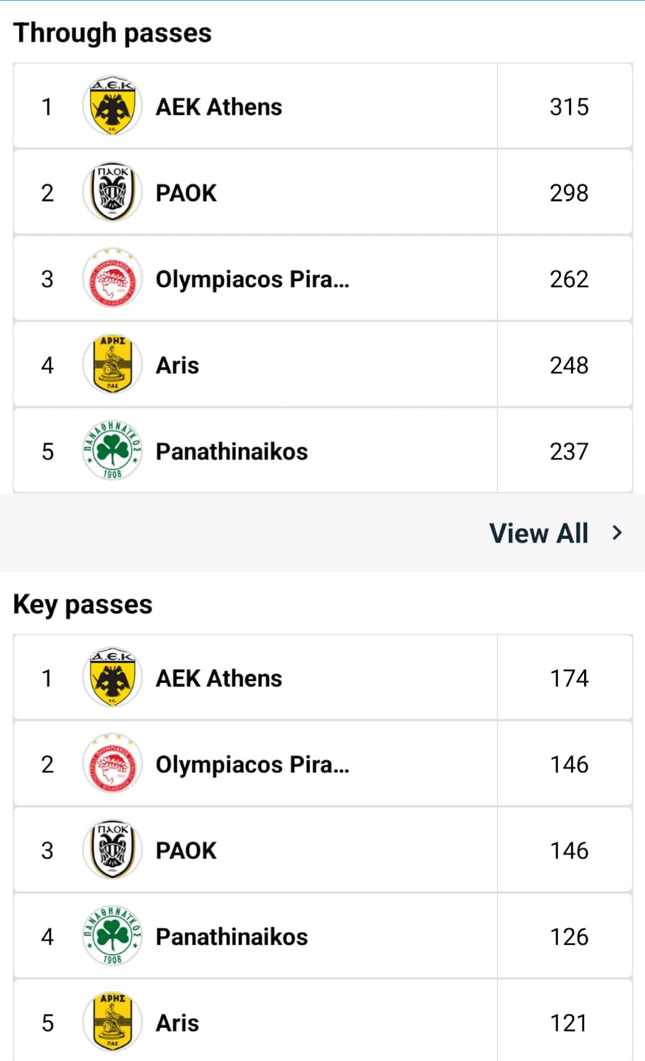This screenshot has width=645, height=1061.
Task: Tap AEK Athens crest in Through passes
Action: (112, 106)
